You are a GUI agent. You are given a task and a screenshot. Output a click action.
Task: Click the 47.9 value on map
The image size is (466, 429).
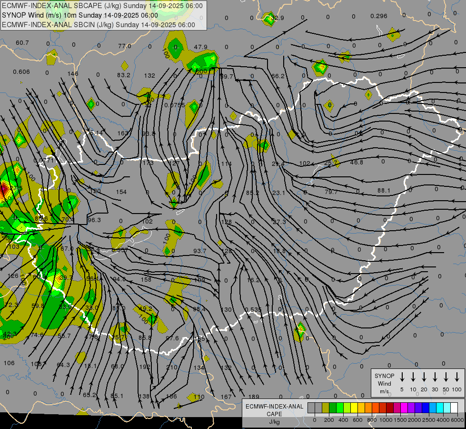pyautogui.click(x=200, y=47)
